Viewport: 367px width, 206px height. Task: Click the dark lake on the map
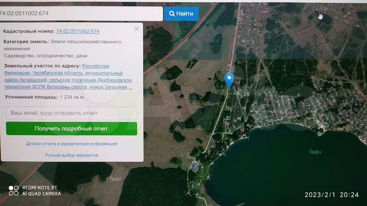(x=285, y=169)
